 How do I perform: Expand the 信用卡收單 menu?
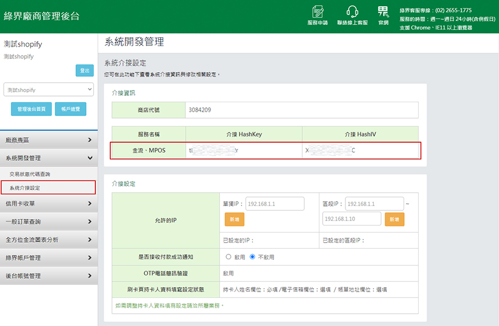point(49,204)
